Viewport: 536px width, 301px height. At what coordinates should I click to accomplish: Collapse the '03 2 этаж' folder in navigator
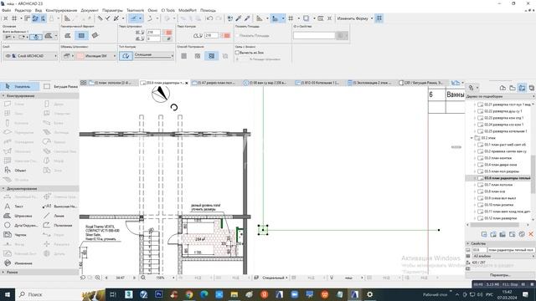472,138
